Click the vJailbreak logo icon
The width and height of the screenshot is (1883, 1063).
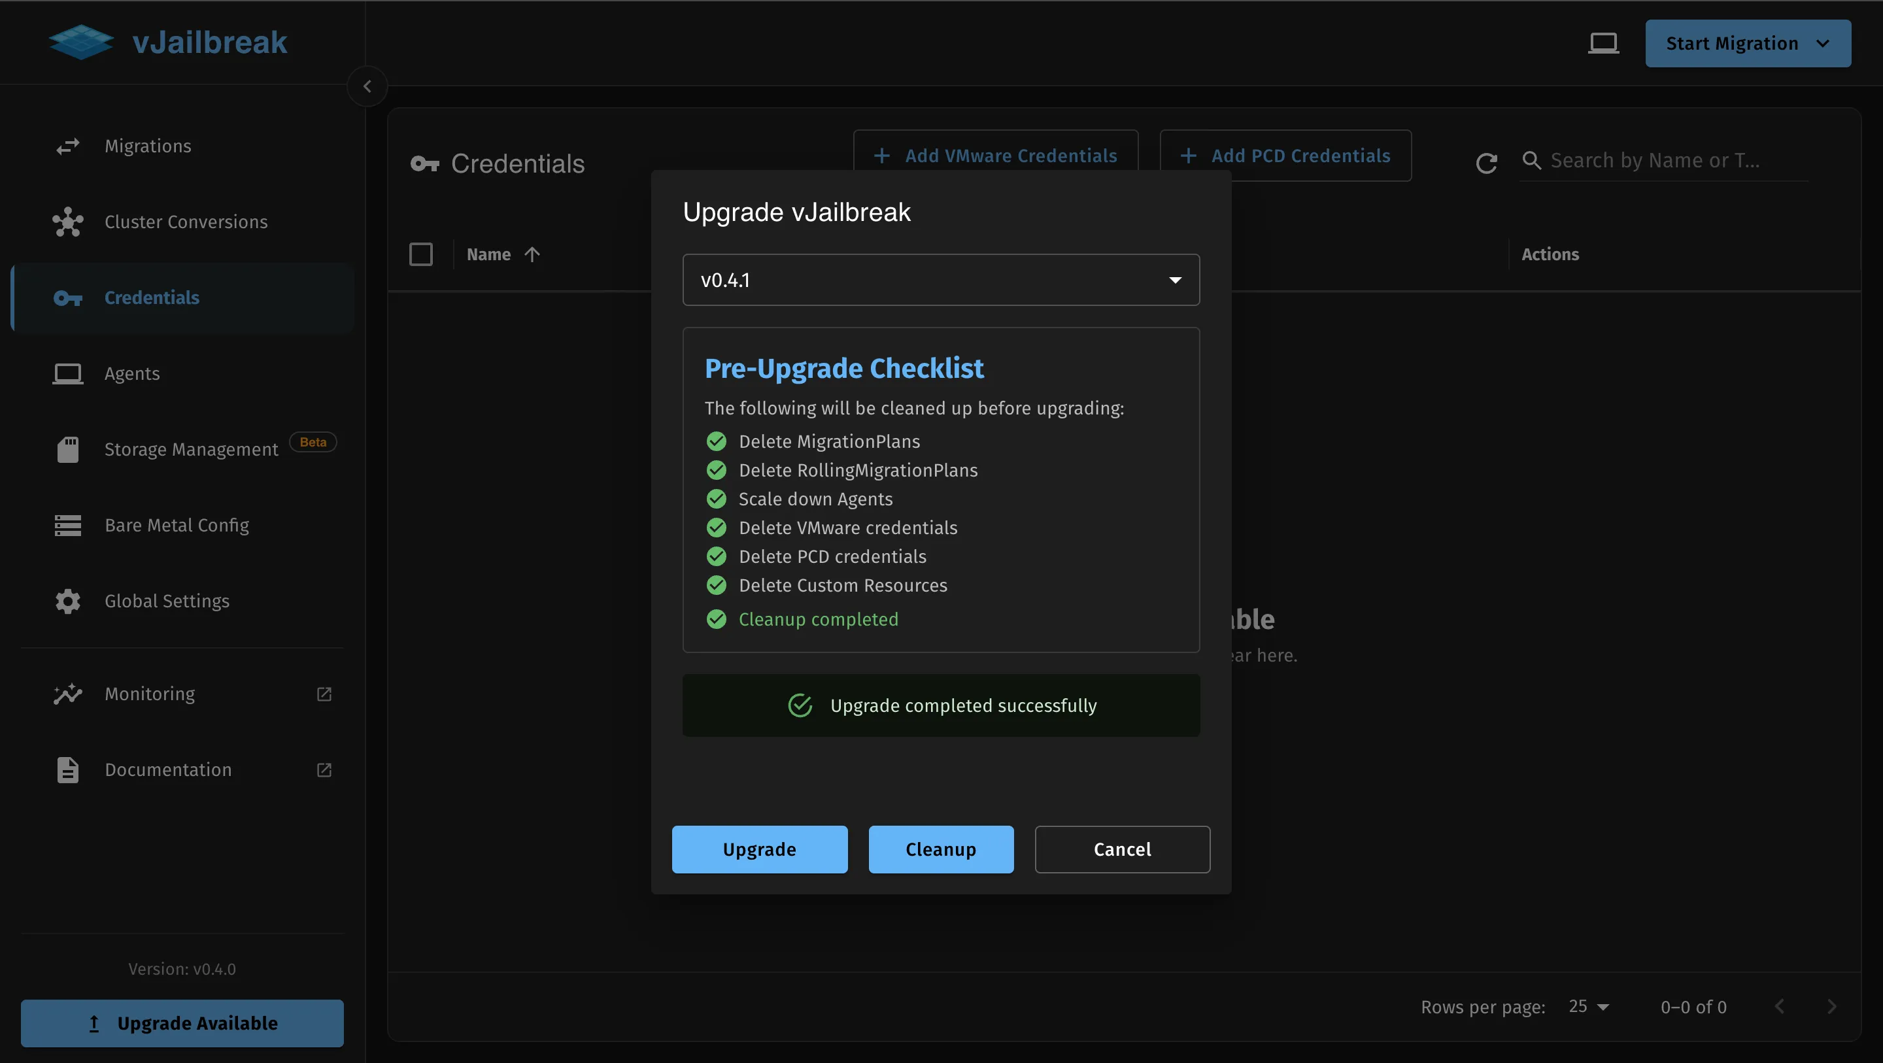point(81,42)
